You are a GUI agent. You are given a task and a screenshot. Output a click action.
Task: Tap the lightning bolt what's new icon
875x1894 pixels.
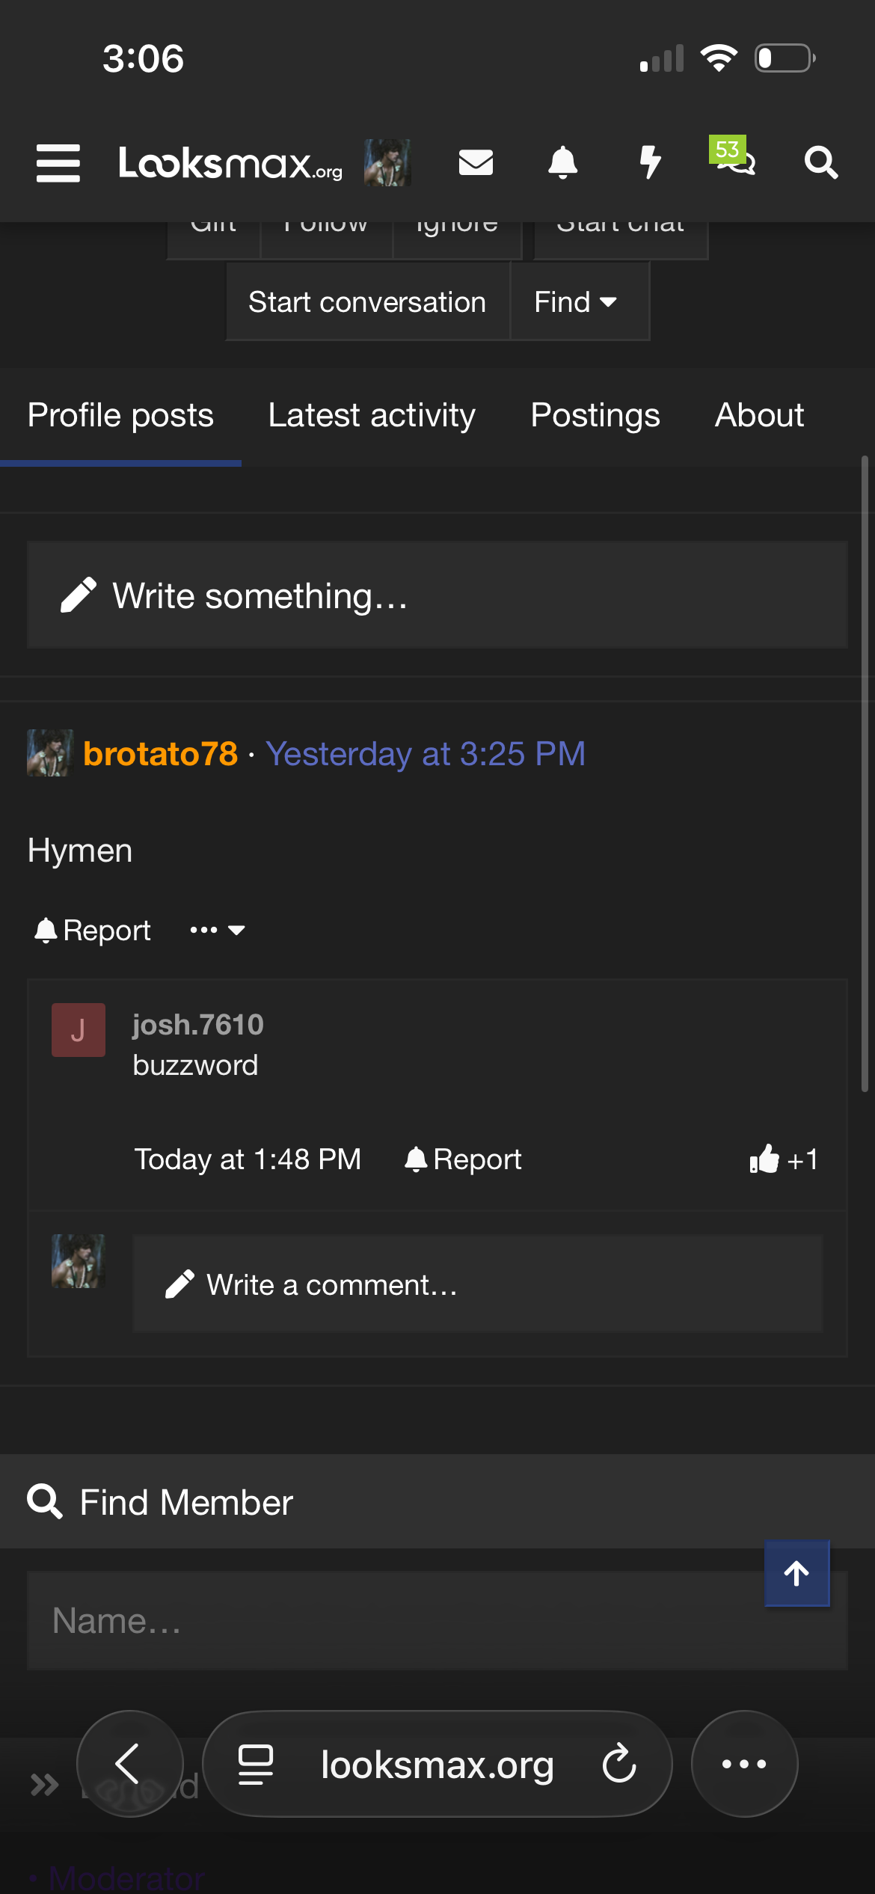click(x=650, y=162)
